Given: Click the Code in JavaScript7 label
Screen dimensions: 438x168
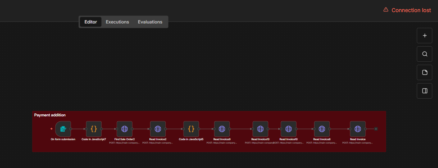Looking at the screenshot, I should [x=94, y=139].
